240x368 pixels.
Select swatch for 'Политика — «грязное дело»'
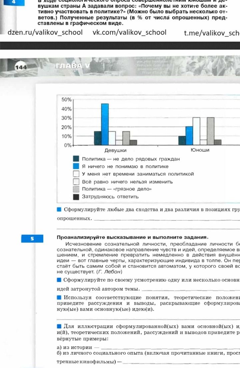tap(76, 189)
